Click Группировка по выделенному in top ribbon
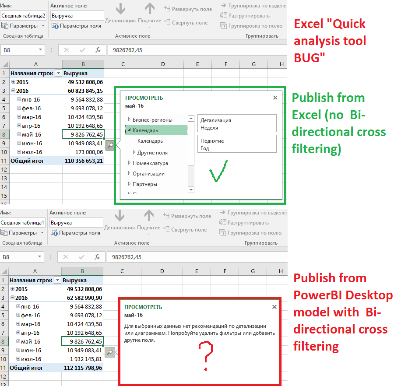Image resolution: width=394 pixels, height=386 pixels. [254, 6]
